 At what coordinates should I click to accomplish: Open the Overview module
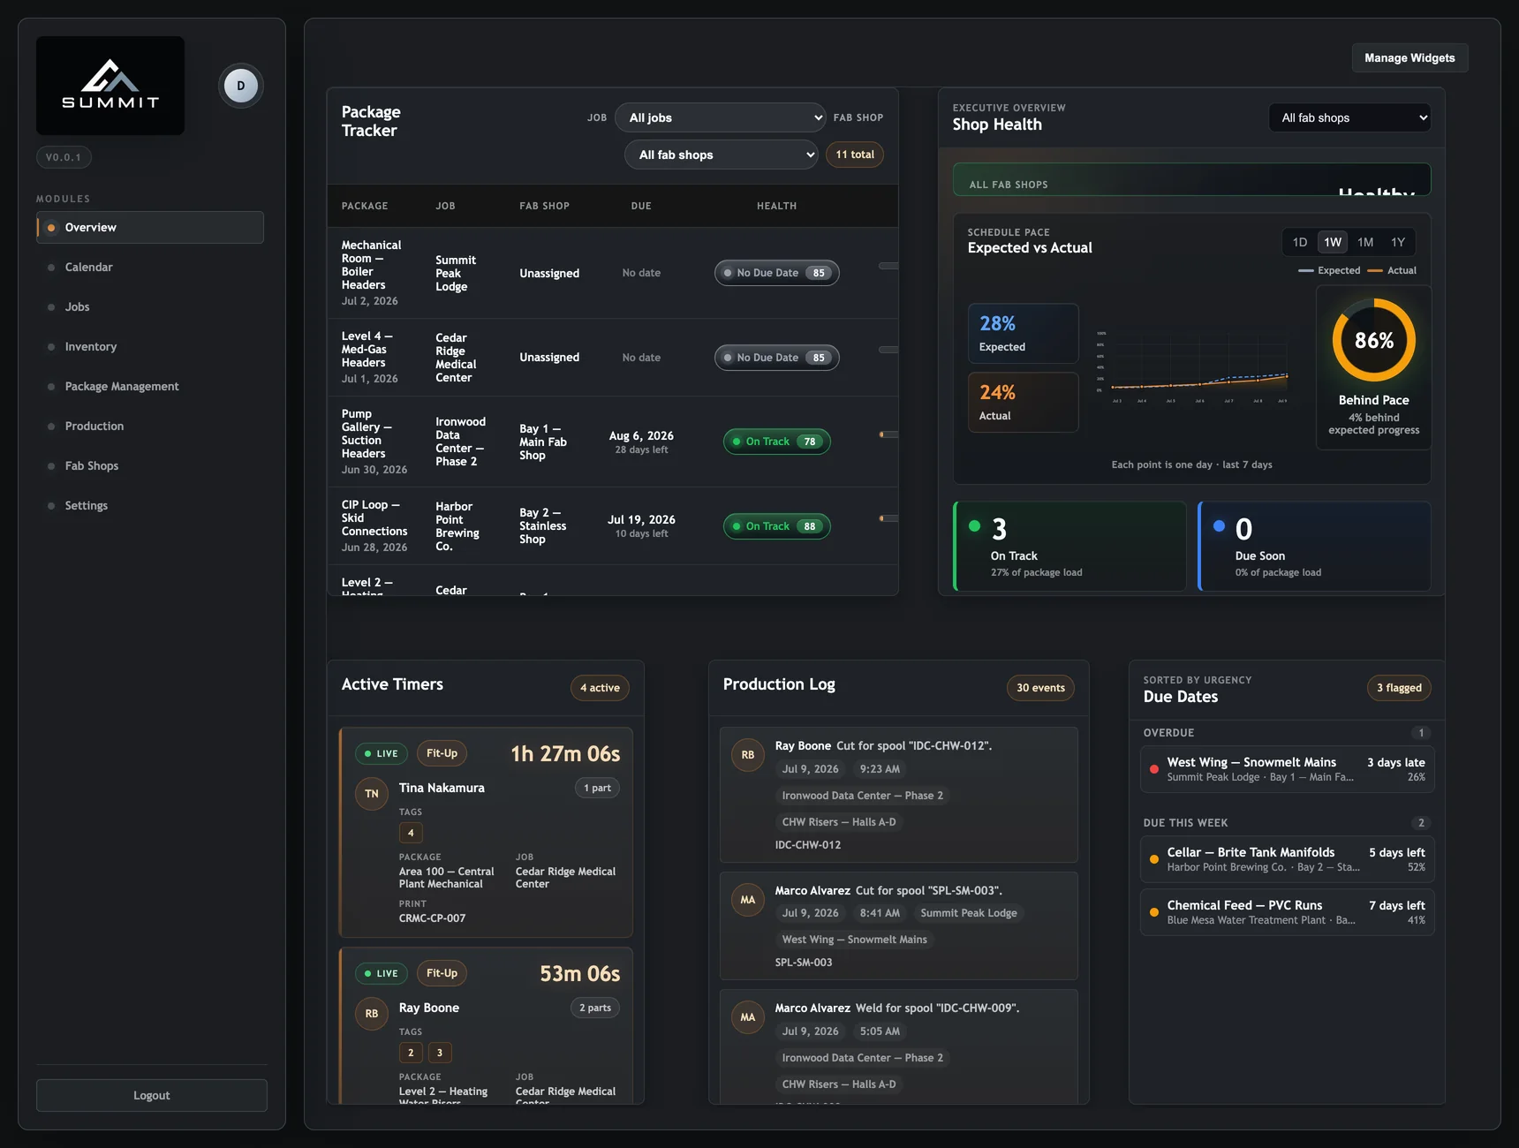(150, 227)
